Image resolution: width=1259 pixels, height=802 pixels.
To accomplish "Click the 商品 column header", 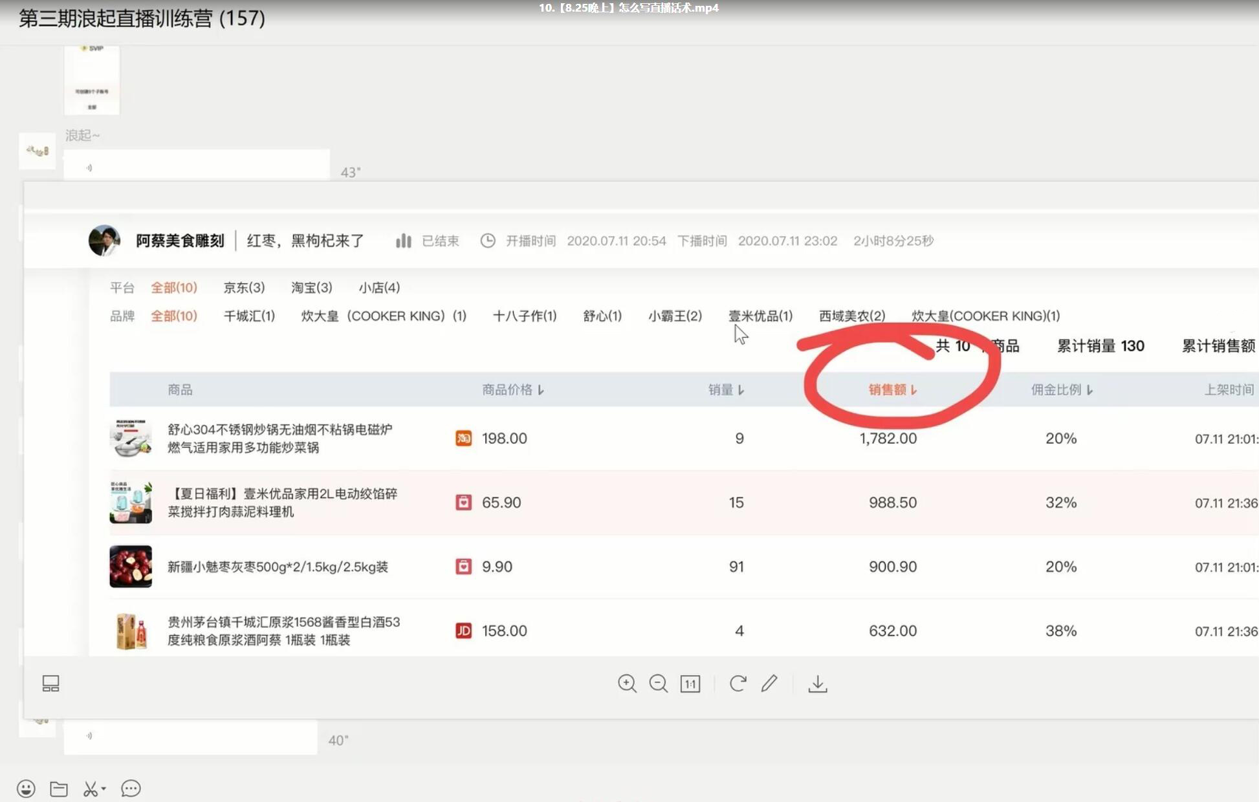I will pos(180,389).
